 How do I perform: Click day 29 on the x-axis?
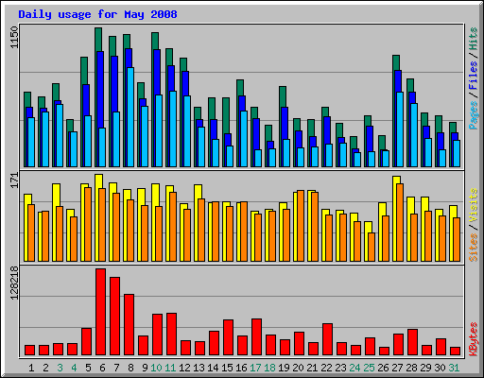pyautogui.click(x=425, y=368)
